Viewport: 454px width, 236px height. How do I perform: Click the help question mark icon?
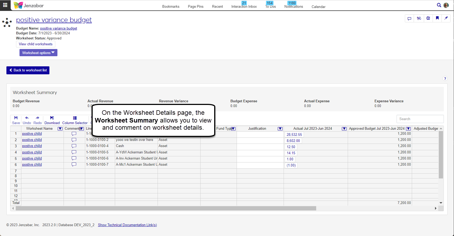tap(445, 79)
